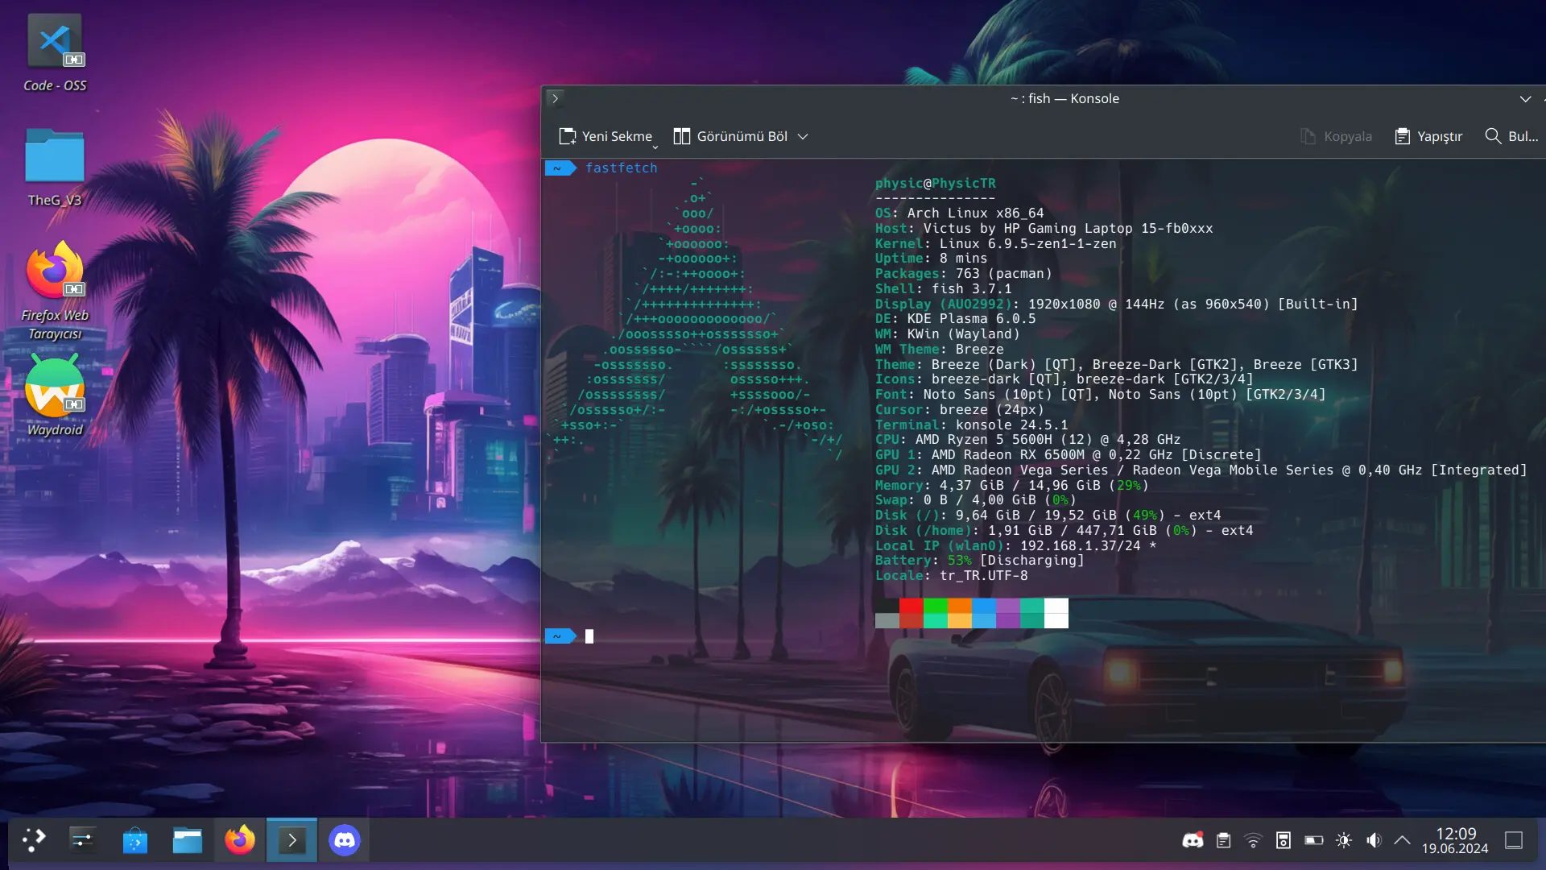
Task: Click the Battery: 53% [Discharging] line
Action: [x=980, y=561]
